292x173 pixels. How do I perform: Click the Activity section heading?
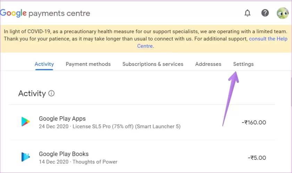coord(32,93)
